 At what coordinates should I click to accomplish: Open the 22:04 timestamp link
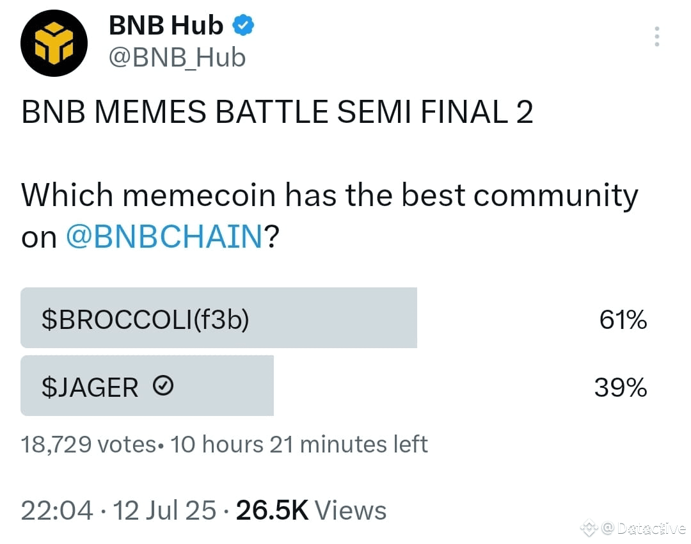pyautogui.click(x=57, y=511)
